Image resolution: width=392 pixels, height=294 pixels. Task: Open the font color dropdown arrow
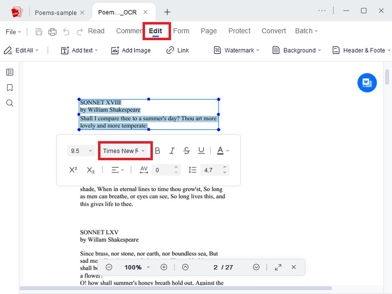pos(227,151)
